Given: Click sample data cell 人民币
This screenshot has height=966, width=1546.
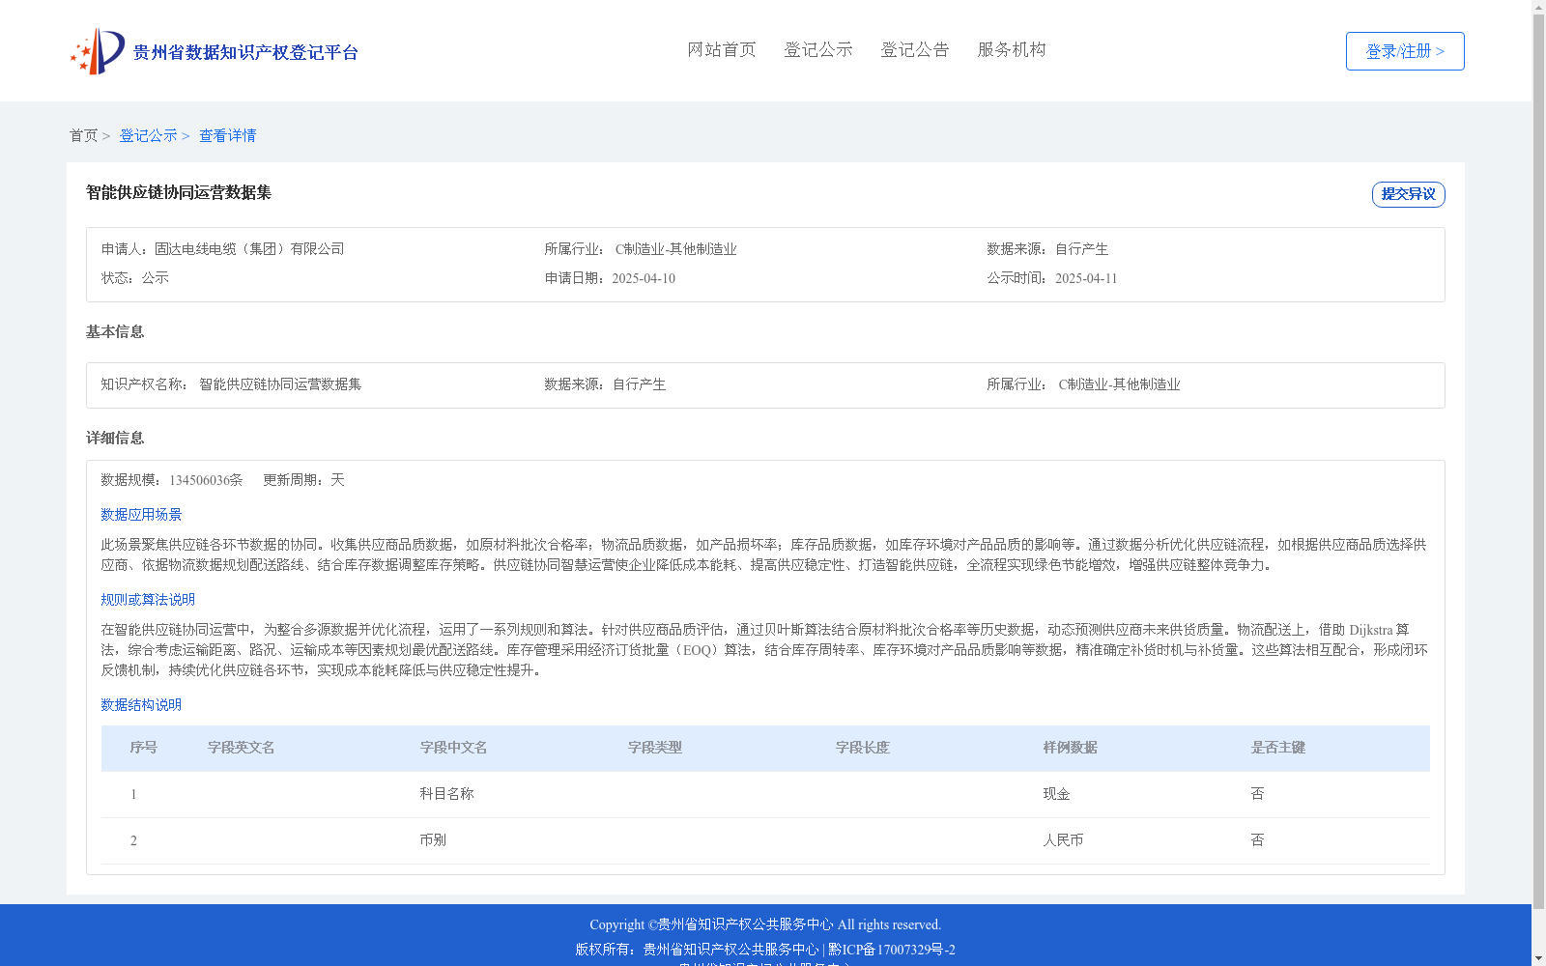Looking at the screenshot, I should click(x=1064, y=840).
